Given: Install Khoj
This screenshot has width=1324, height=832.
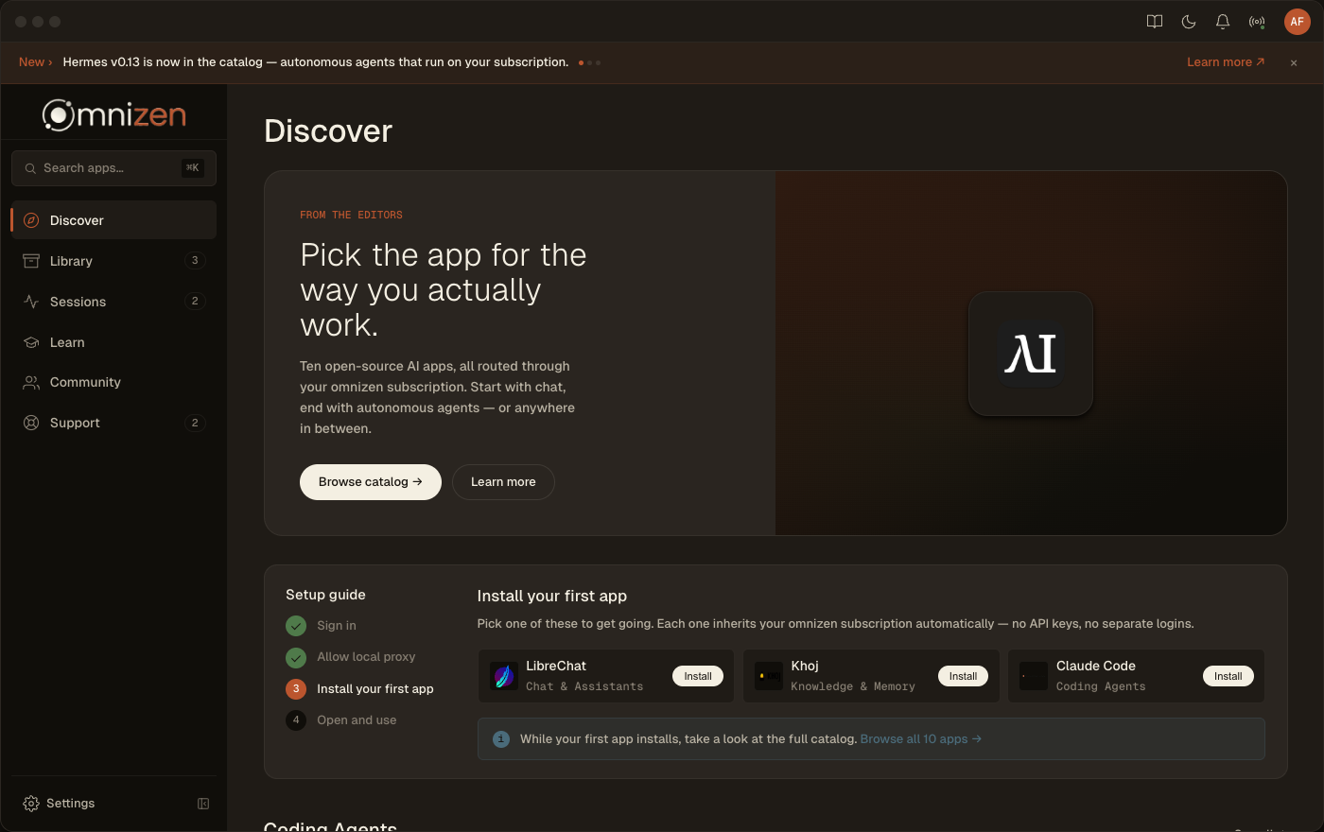Looking at the screenshot, I should tap(963, 676).
